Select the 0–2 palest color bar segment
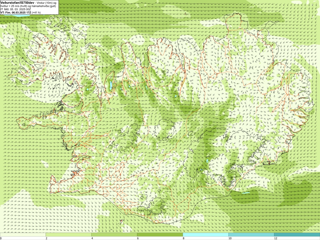 23,235
